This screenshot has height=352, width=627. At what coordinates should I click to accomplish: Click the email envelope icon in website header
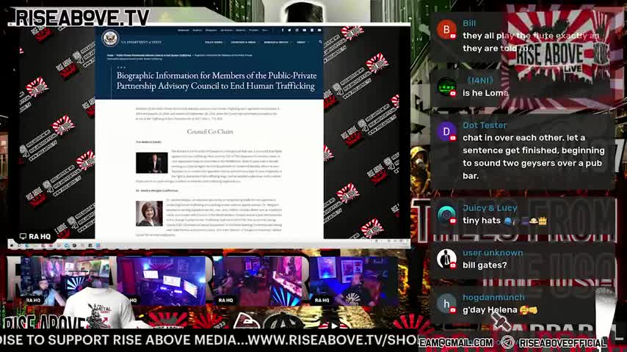tap(319, 30)
